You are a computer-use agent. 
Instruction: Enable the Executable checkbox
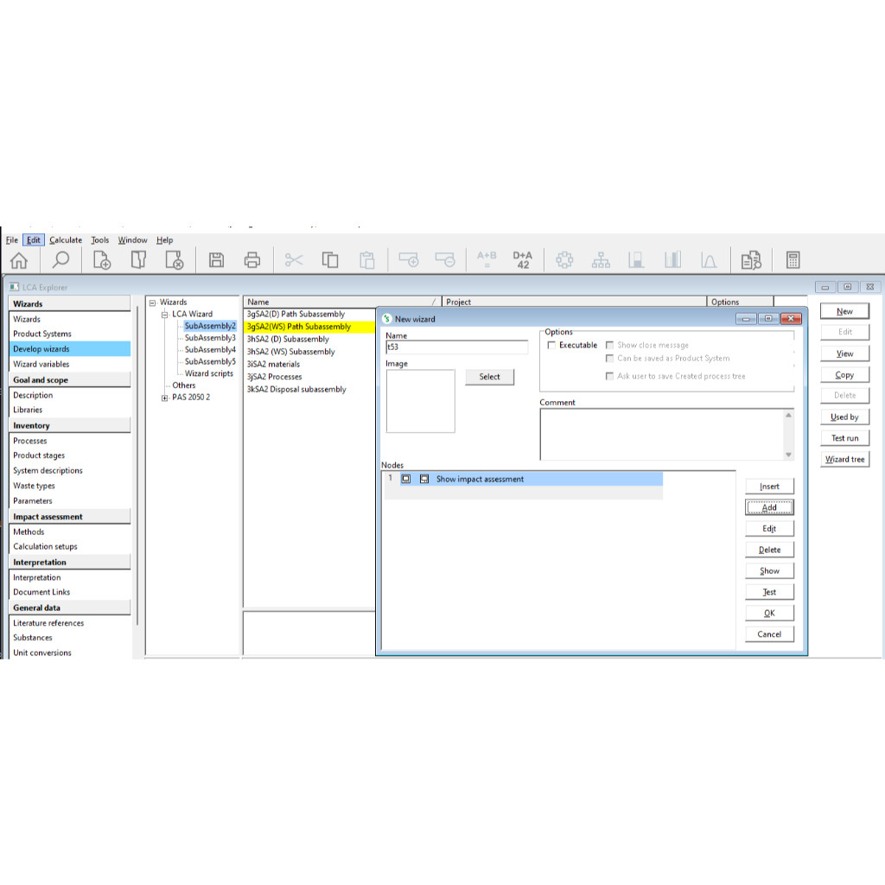coord(551,345)
